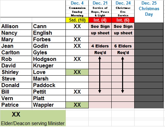The height and width of the screenshot is (127, 165).
Task: Select Allison's XX cell under Dec. 4
Action: (x=77, y=26)
